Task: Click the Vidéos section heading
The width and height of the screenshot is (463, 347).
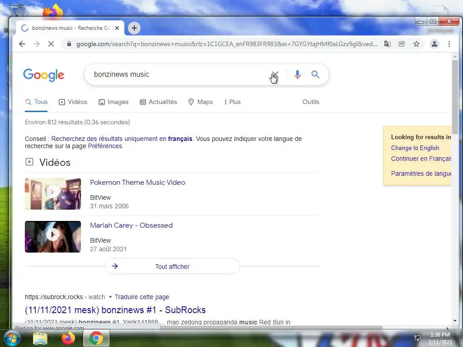Action: click(55, 163)
